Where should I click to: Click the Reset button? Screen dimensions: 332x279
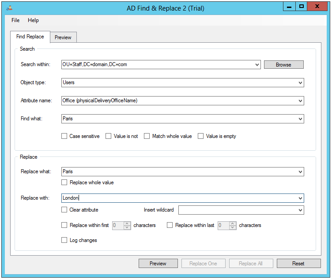point(298,264)
